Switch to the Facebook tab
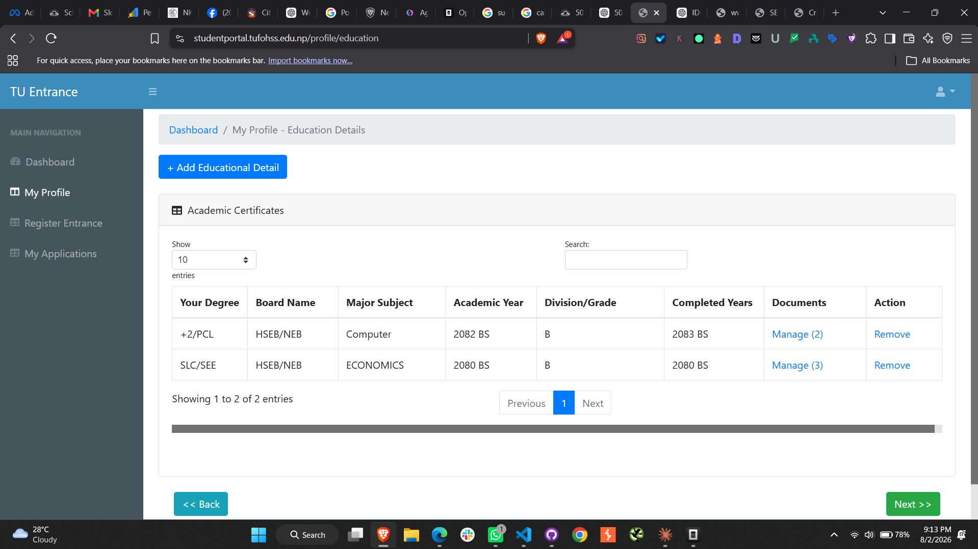Viewport: 978px width, 549px height. [x=219, y=13]
